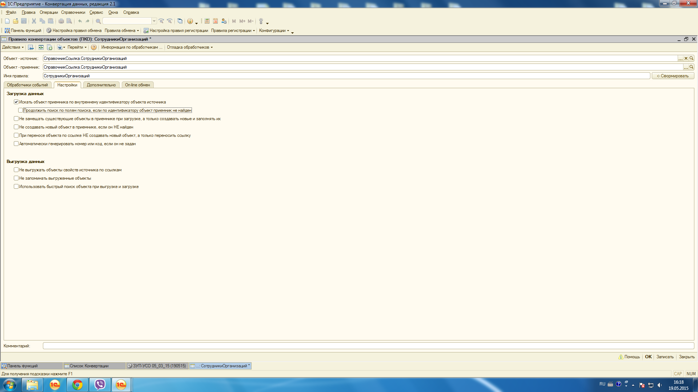Click the new document icon in toolbar
Viewport: 698px width, 392px height.
coord(7,21)
